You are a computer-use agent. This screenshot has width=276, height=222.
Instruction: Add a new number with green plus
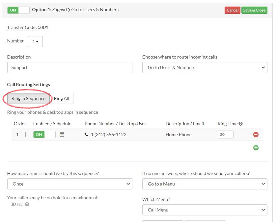(256, 148)
